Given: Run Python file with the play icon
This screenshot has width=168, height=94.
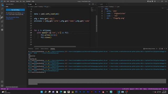Looking at the screenshot, I should pos(89,4).
